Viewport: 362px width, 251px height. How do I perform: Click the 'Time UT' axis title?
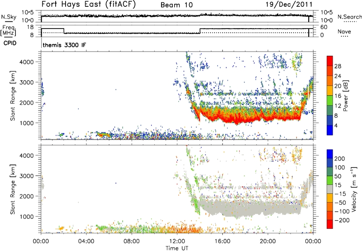tap(177, 248)
